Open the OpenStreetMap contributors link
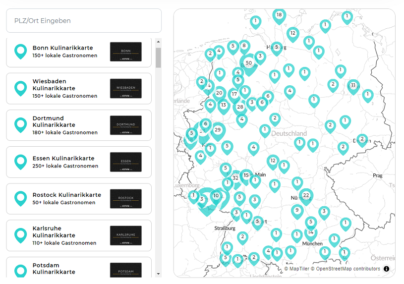This screenshot has height=284, width=404. (348, 269)
